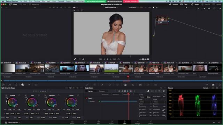Open the Playback menu

click(x=61, y=1)
